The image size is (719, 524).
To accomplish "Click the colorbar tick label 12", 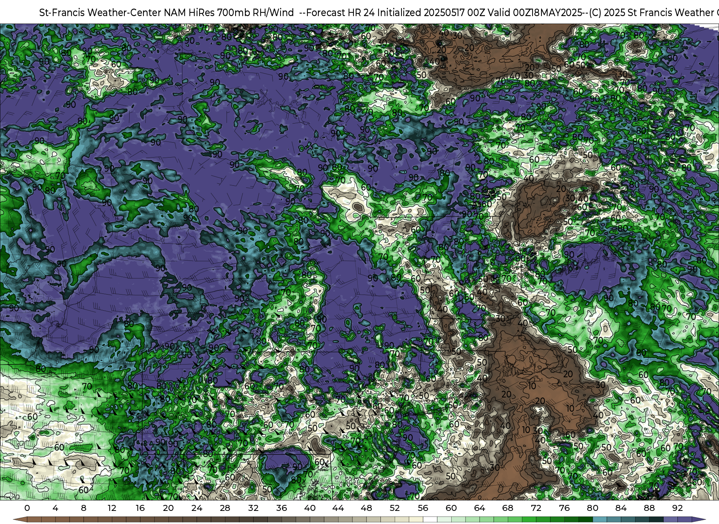I will coord(112,508).
